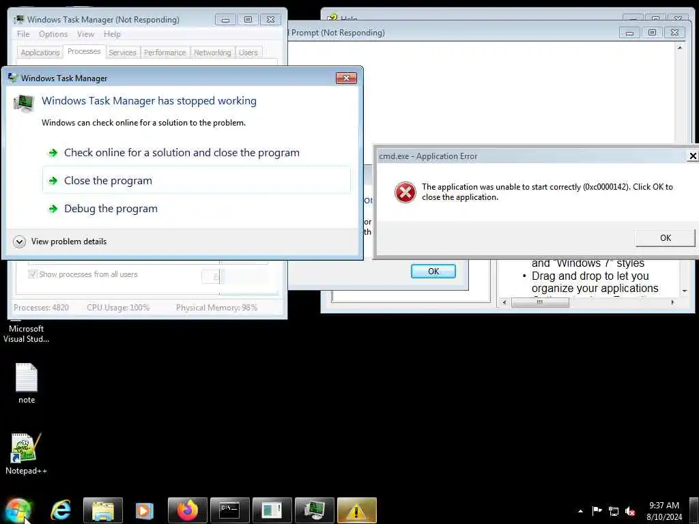Maximize the Task Manager window
The width and height of the screenshot is (699, 524).
248,20
